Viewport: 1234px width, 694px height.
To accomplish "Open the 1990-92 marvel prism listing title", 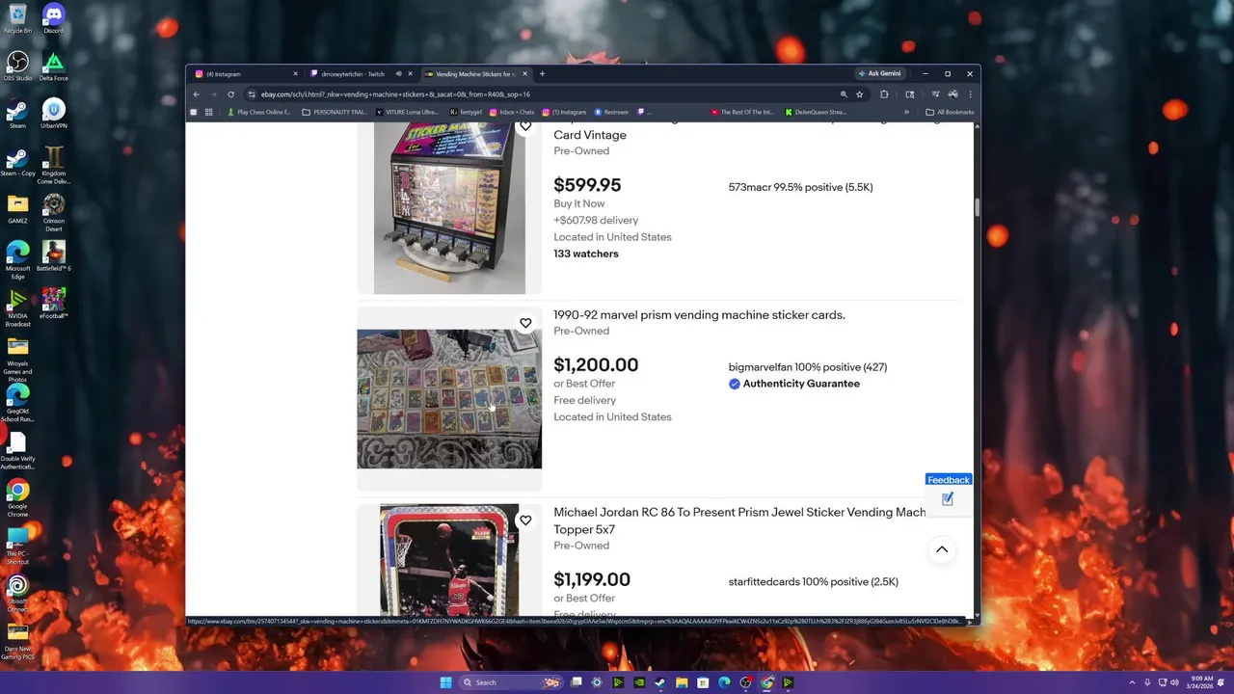I will coord(699,315).
